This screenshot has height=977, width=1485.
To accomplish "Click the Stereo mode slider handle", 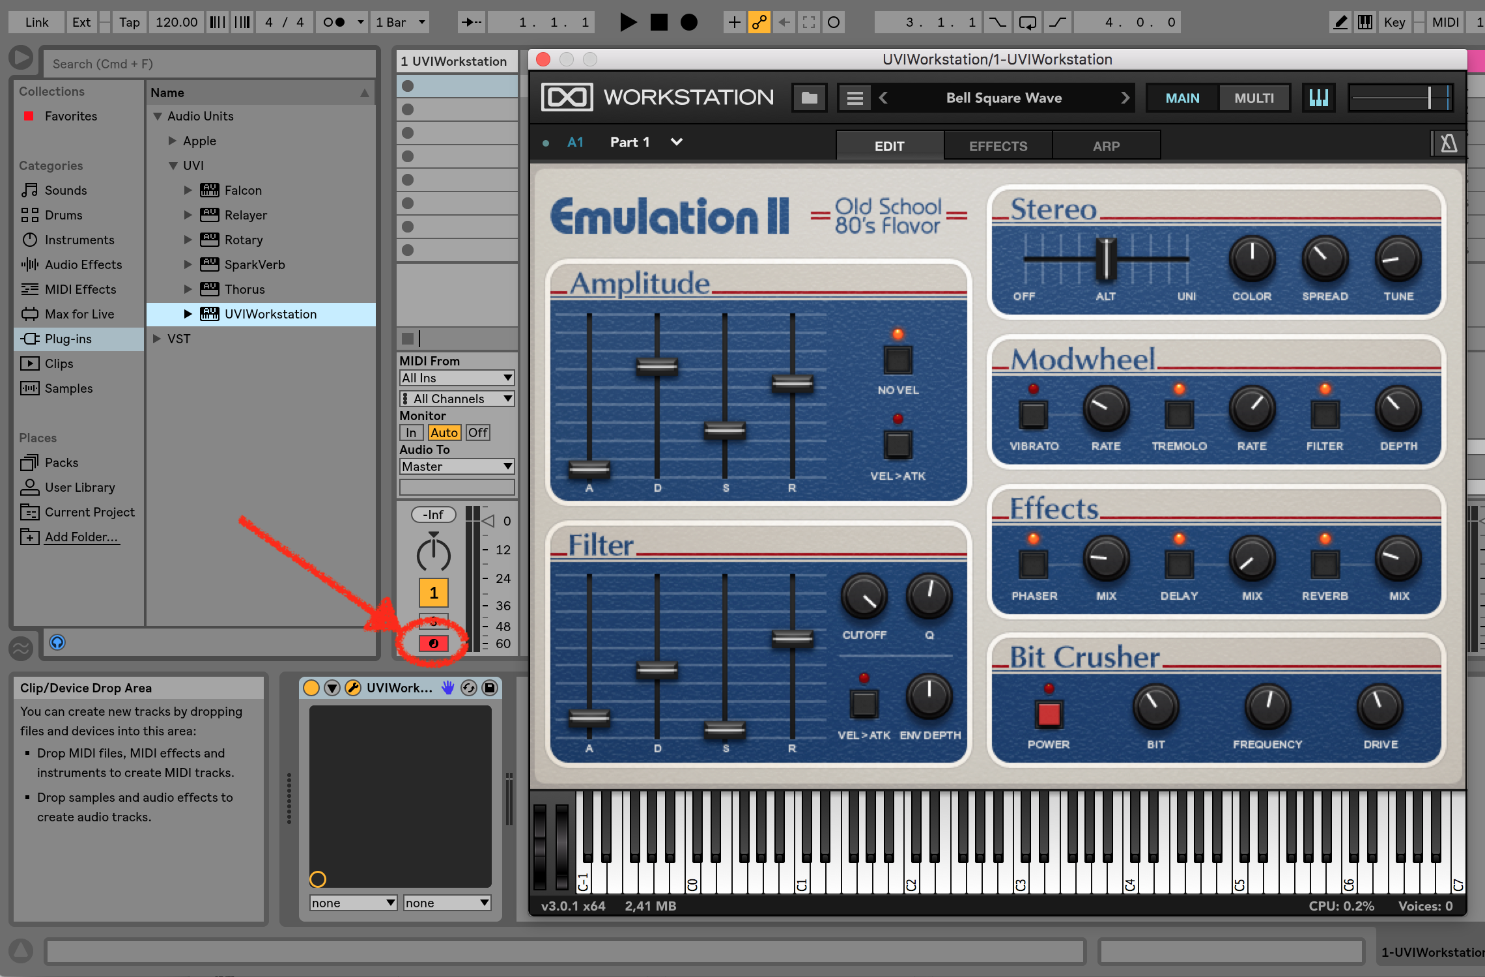I will tap(1106, 259).
